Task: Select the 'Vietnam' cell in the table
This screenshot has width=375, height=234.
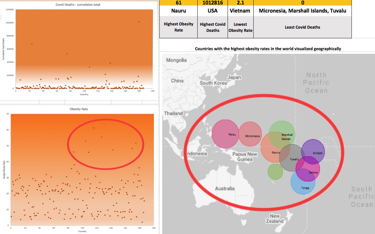Action: [240, 11]
